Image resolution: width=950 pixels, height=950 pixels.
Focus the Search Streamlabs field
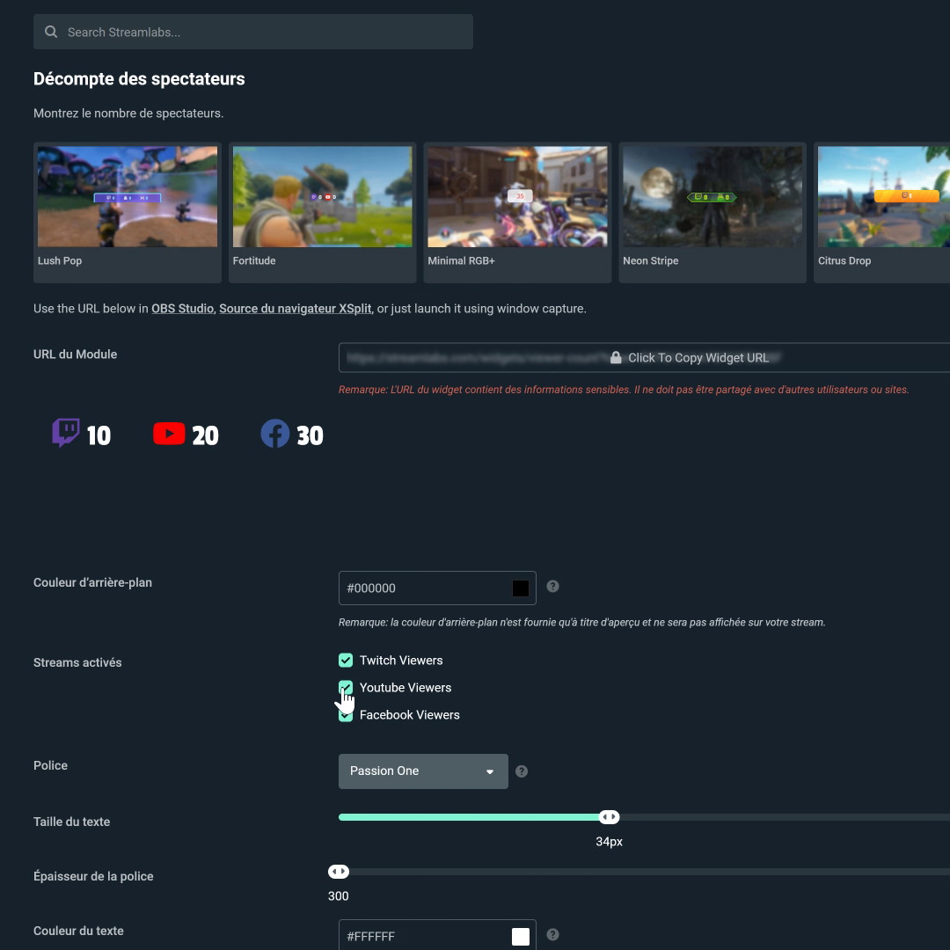tap(253, 32)
